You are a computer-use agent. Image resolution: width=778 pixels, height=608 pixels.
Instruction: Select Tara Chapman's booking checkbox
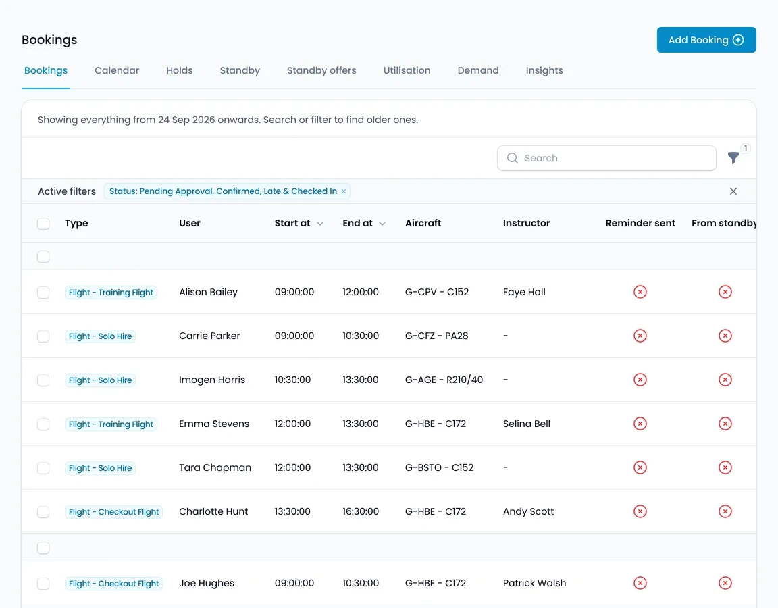43,468
